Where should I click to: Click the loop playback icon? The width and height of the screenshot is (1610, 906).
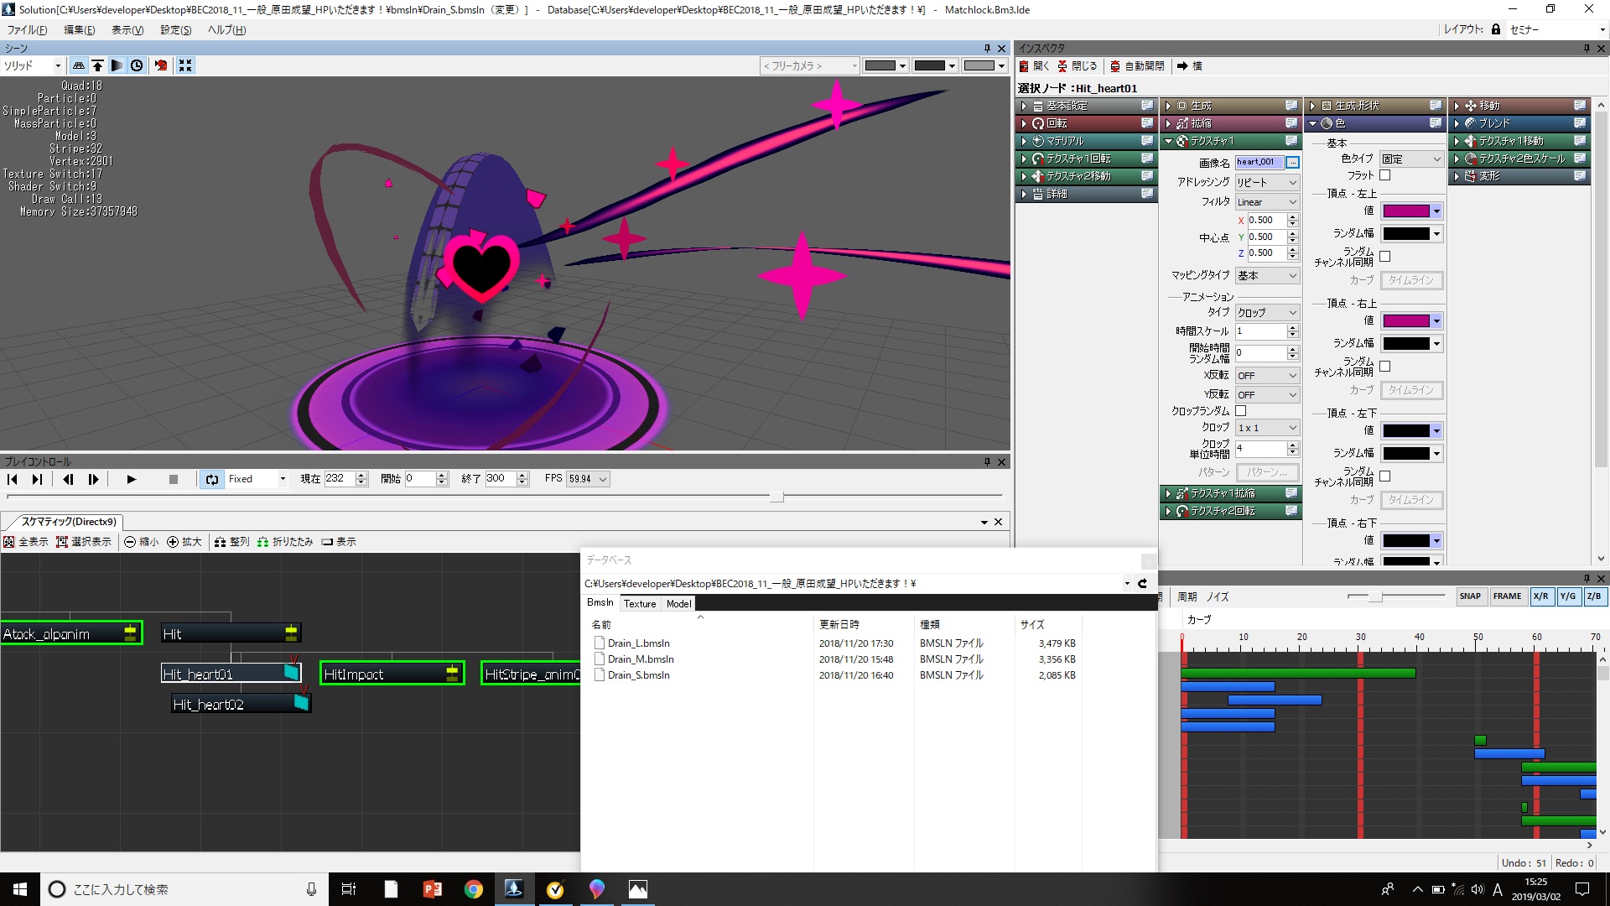212,479
